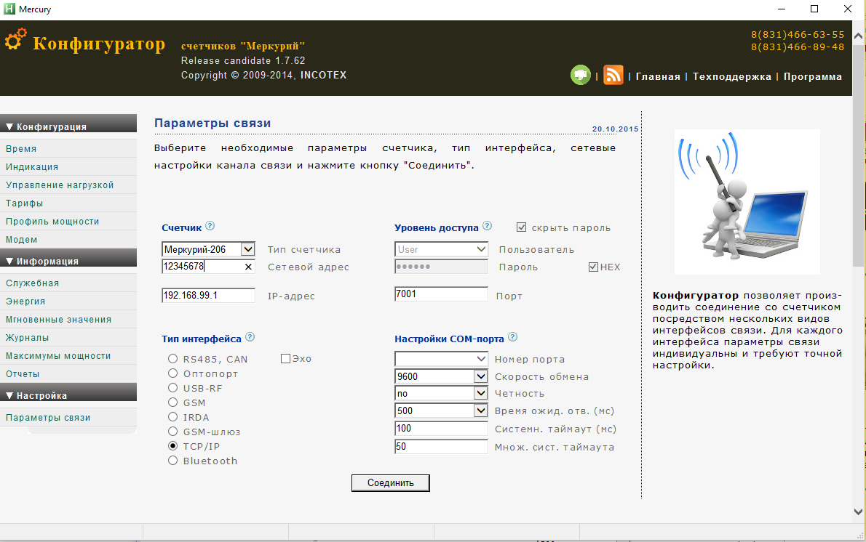Viewport: 866px width, 542px height.
Task: Open the Программа link
Action: pyautogui.click(x=812, y=76)
